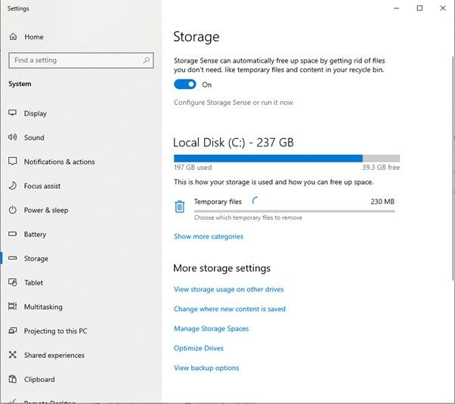Click the Optimize Drives link

(x=199, y=348)
